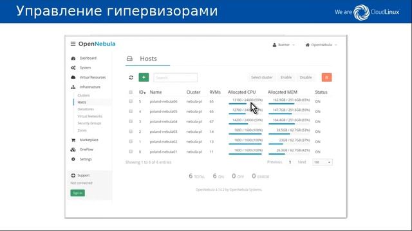
Task: Click the Support lifebuoy icon
Action: (73, 175)
